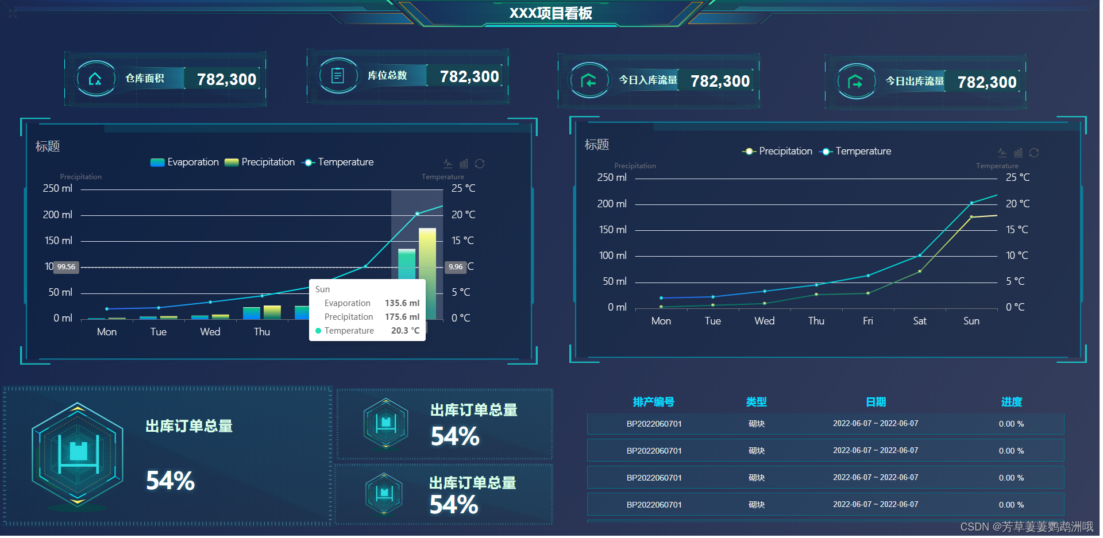1103x538 pixels.
Task: Click the Sun label on right chart axis
Action: click(x=971, y=321)
